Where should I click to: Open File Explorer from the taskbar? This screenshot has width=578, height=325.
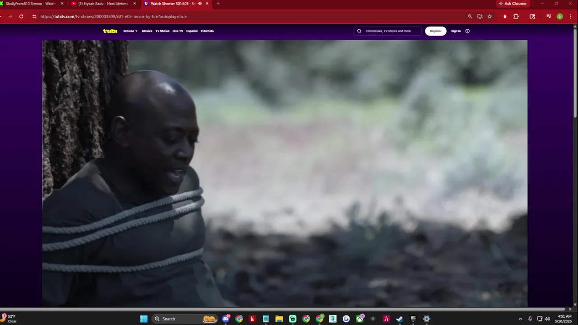tap(279, 319)
